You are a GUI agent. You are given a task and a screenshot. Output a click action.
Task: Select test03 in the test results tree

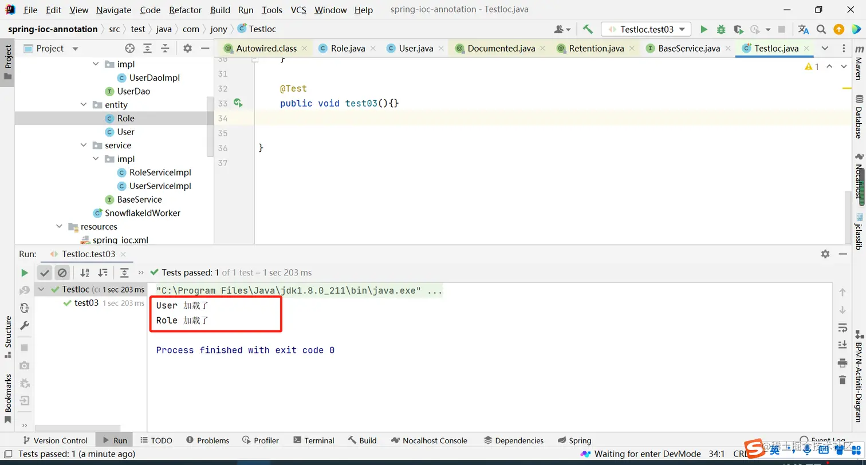[x=86, y=303]
